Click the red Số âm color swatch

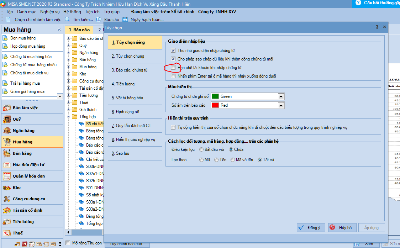coord(215,105)
